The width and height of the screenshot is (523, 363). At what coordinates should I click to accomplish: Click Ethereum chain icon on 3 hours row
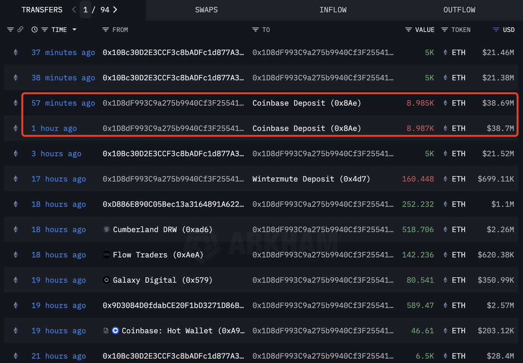coord(16,153)
